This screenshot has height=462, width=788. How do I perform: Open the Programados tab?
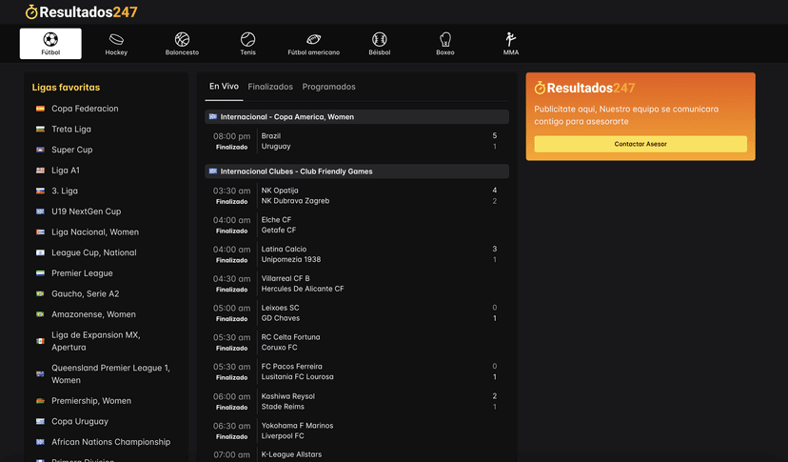328,87
